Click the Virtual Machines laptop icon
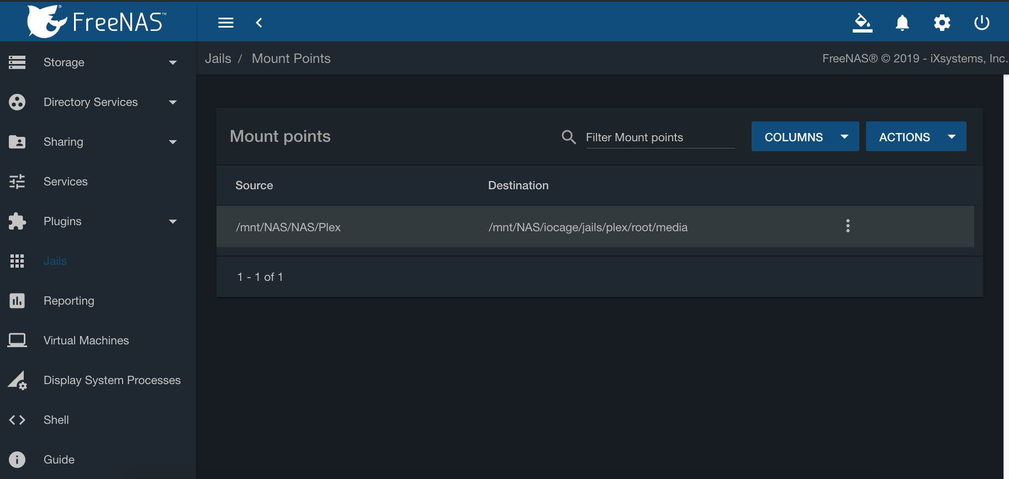 [x=17, y=340]
